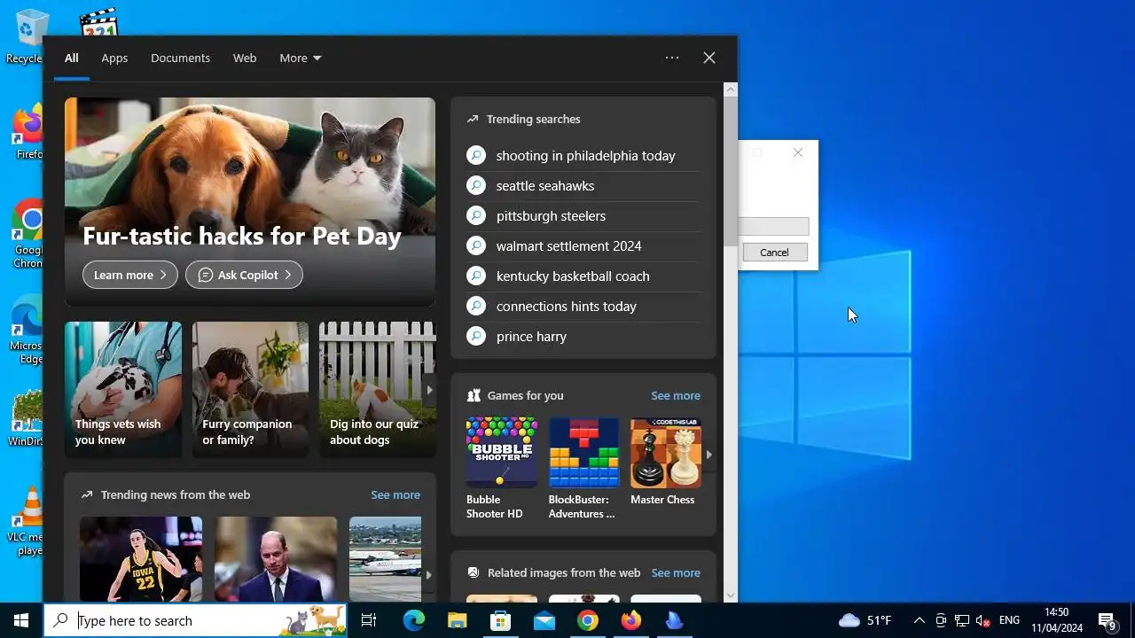
Task: Open the Iowa basketball player news thumbnail
Action: 141,559
